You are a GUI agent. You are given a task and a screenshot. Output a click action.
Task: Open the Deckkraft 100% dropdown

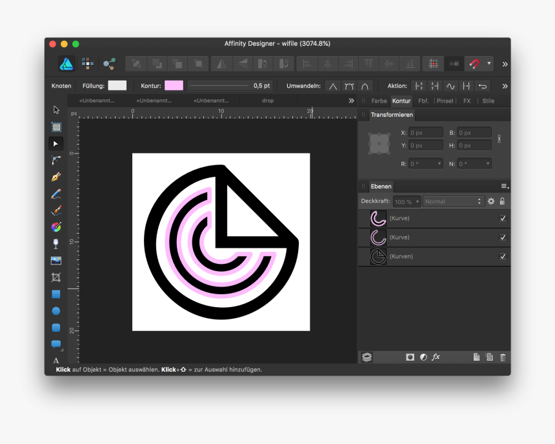click(406, 201)
